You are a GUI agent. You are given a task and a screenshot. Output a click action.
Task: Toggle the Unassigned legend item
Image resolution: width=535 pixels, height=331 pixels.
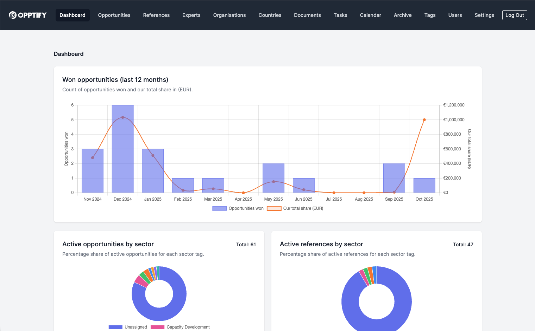(x=128, y=327)
